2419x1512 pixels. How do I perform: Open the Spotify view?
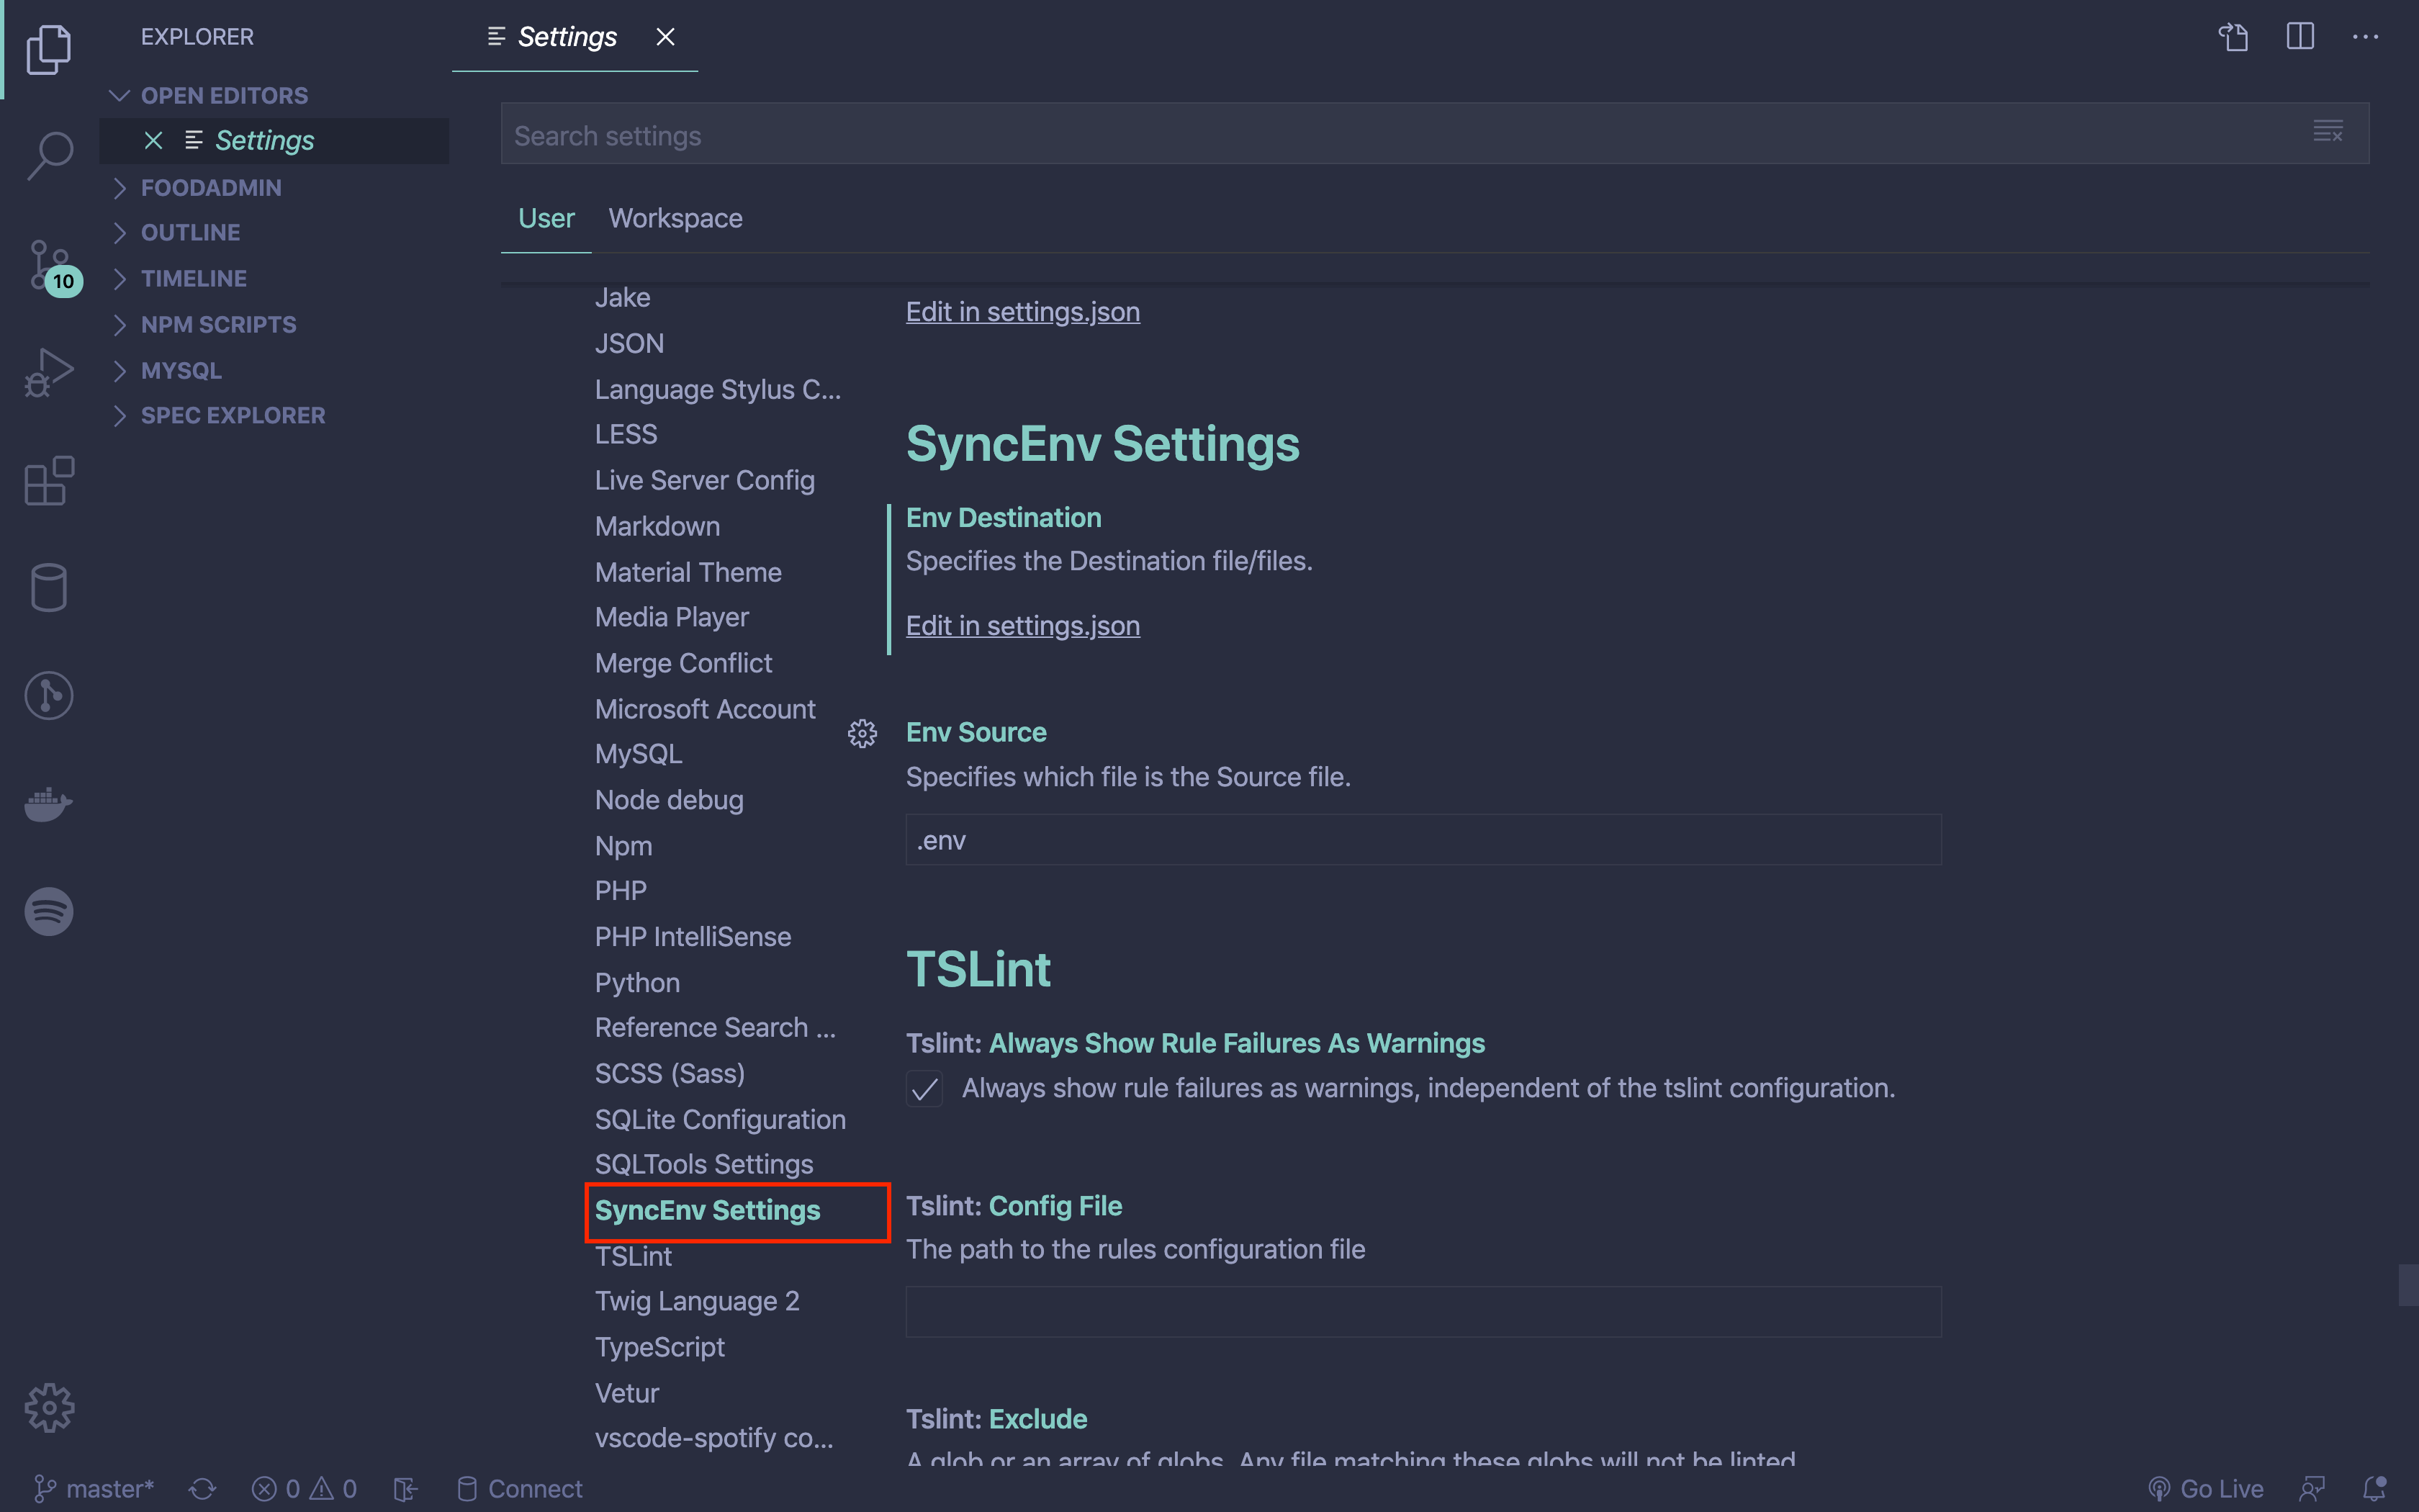[49, 911]
